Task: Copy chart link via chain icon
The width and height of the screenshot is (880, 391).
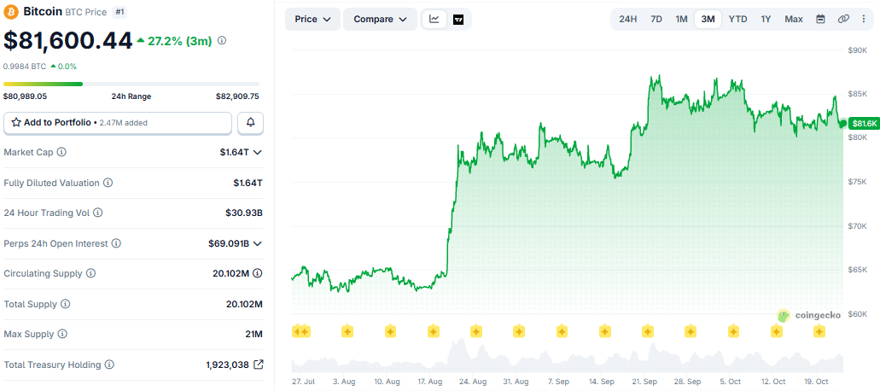Action: 843,19
